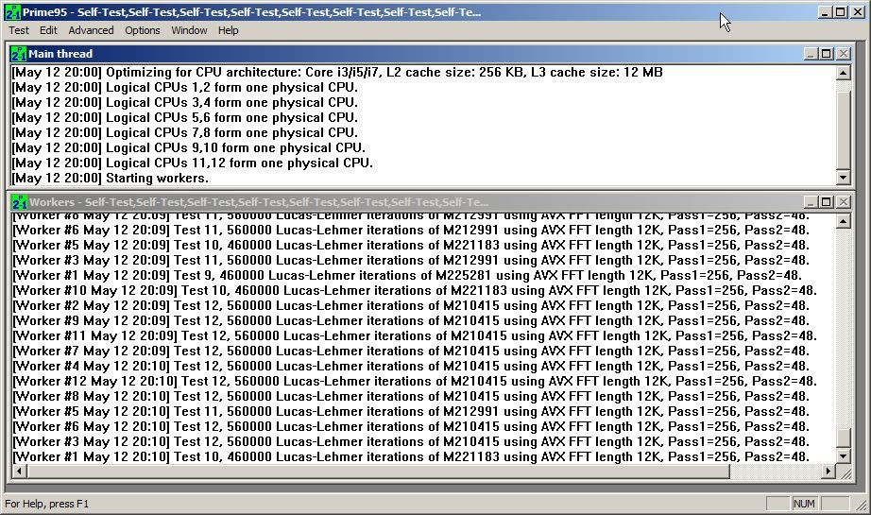Click the NUM indicator in status bar

804,504
